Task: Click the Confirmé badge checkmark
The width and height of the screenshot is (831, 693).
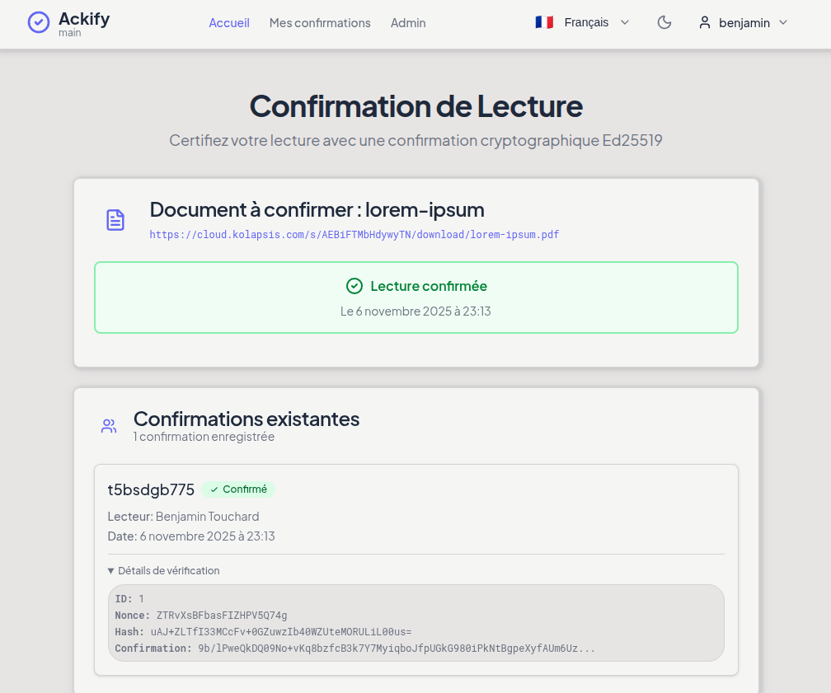Action: point(214,489)
